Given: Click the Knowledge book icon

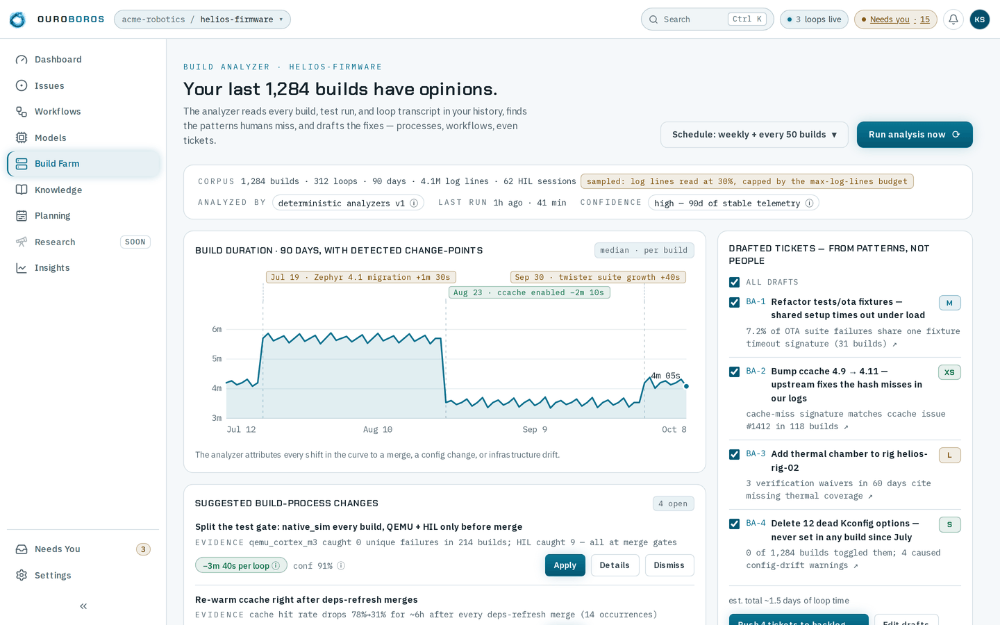Looking at the screenshot, I should point(22,190).
